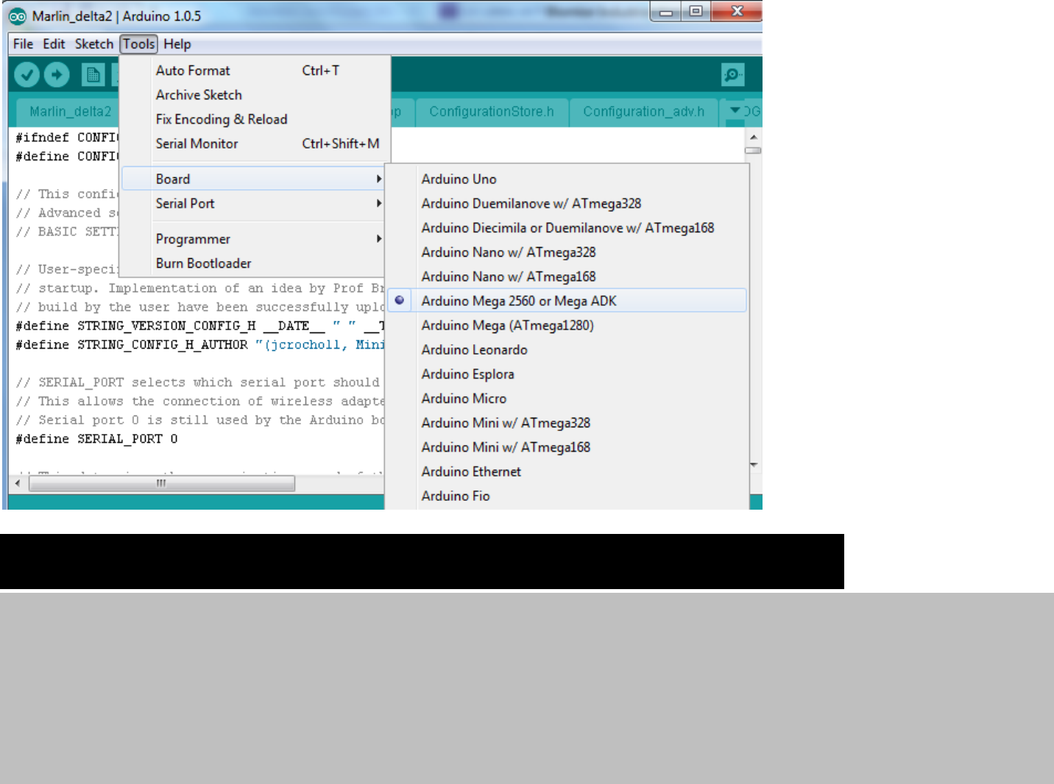Open the Sketch menu
Image resolution: width=1054 pixels, height=784 pixels.
tap(94, 44)
